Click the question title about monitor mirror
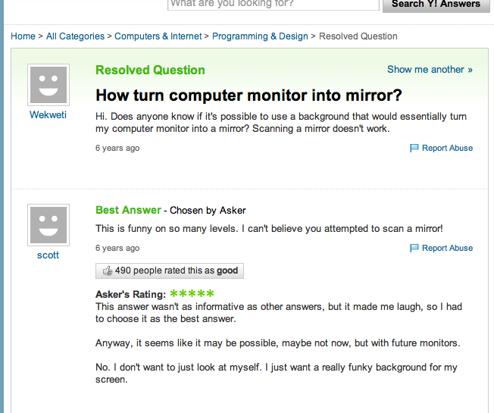494x413 pixels. pyautogui.click(x=249, y=95)
